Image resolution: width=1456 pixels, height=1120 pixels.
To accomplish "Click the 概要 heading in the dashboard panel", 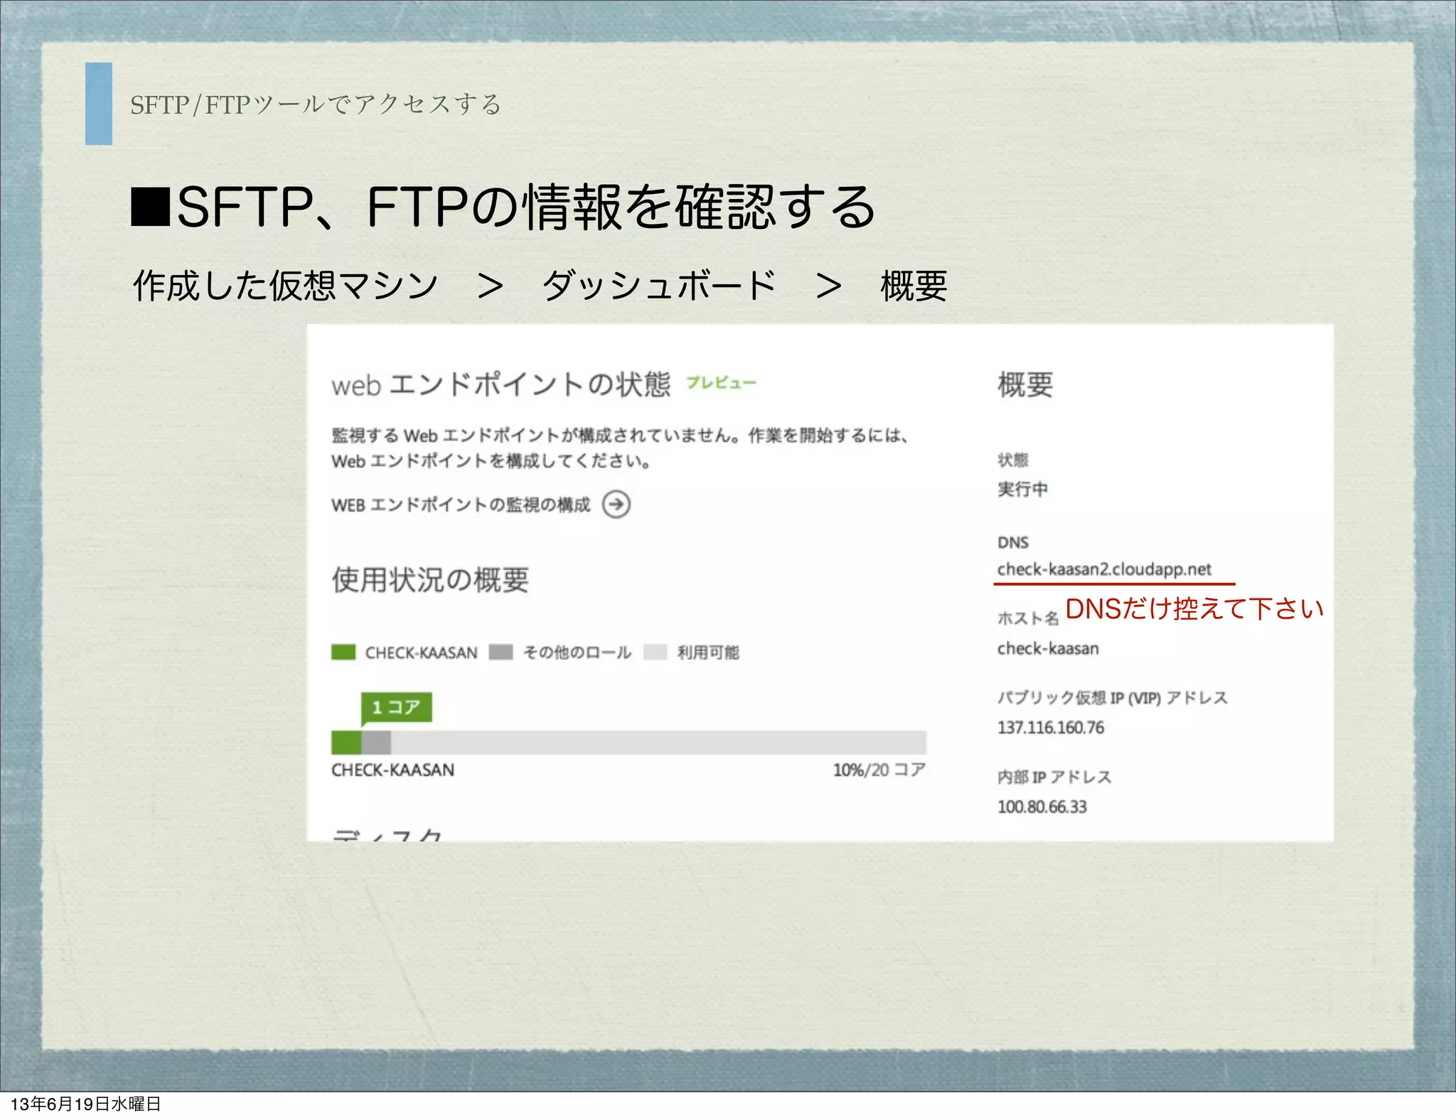I will click(x=1025, y=384).
